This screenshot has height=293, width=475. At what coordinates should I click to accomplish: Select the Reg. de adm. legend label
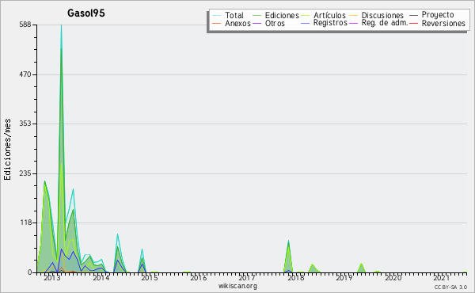385,23
